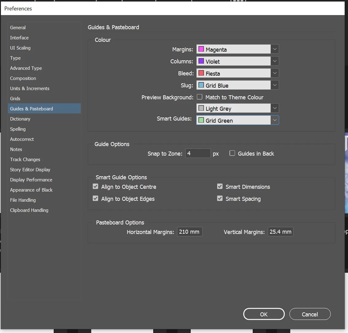The height and width of the screenshot is (333, 348).
Task: Enable Guides in Back checkbox
Action: click(232, 153)
